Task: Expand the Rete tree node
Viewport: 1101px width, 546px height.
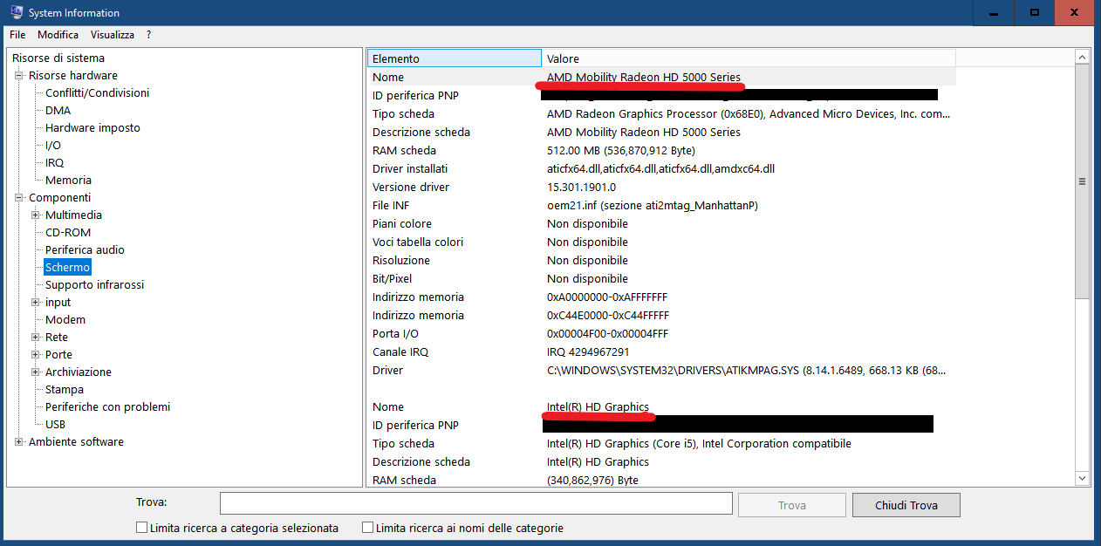Action: [x=36, y=338]
